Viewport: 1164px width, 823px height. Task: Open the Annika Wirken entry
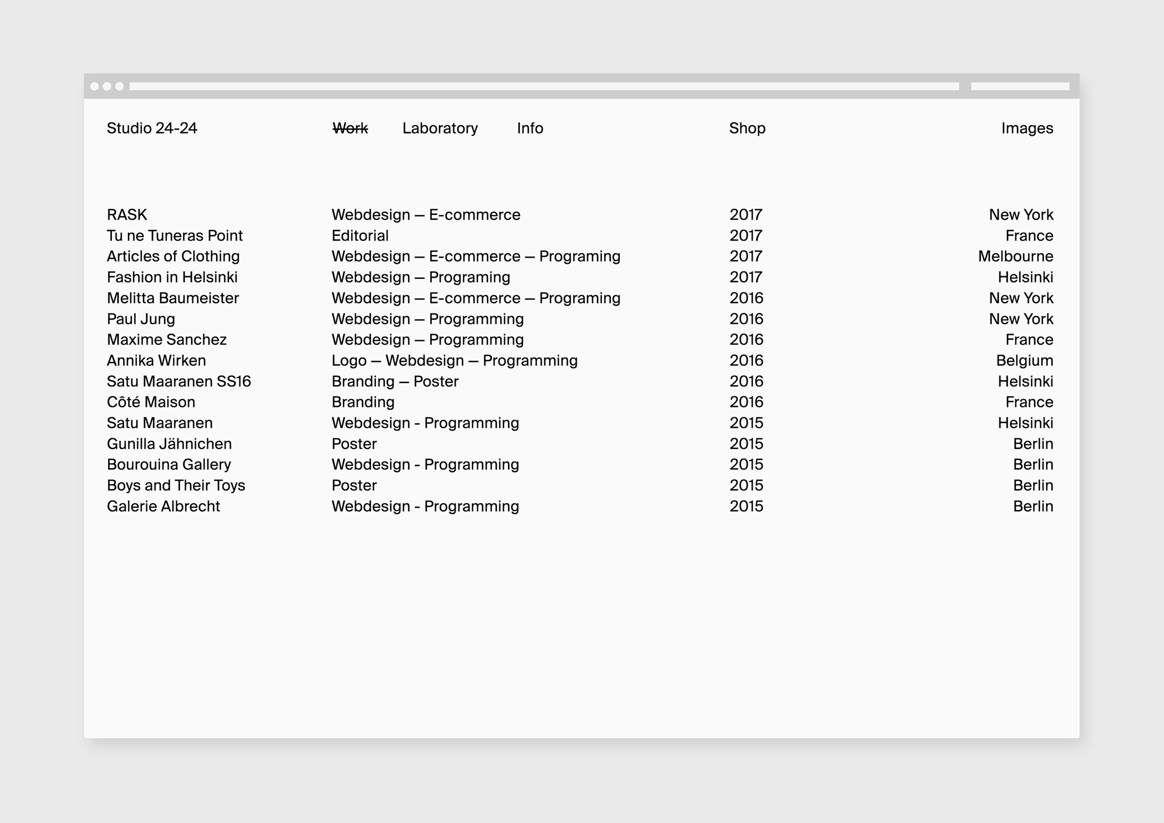click(x=156, y=360)
